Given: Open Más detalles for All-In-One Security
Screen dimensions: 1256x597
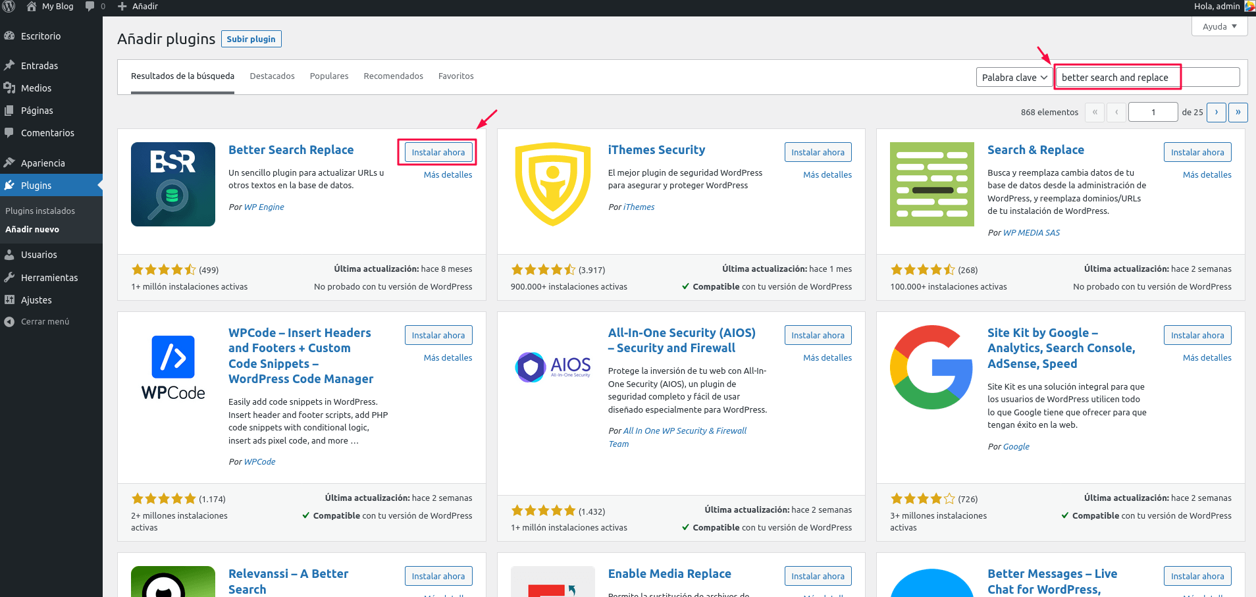Looking at the screenshot, I should [827, 357].
